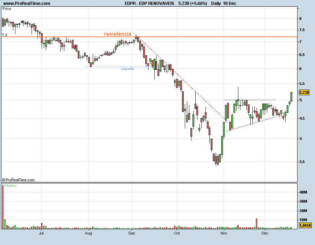Click the 7.5 price axis label
The image size is (315, 245).
[302, 30]
